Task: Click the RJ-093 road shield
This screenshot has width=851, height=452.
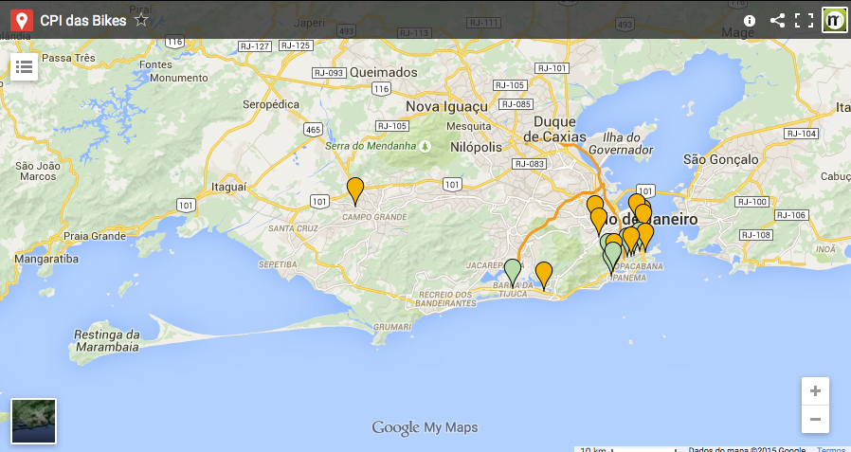Action: pyautogui.click(x=329, y=73)
